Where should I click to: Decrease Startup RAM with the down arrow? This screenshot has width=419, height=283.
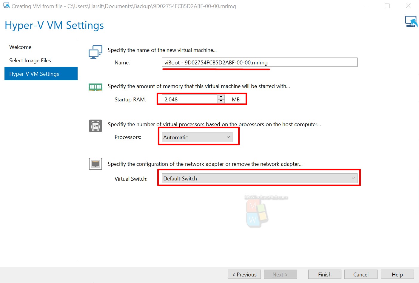pyautogui.click(x=221, y=101)
